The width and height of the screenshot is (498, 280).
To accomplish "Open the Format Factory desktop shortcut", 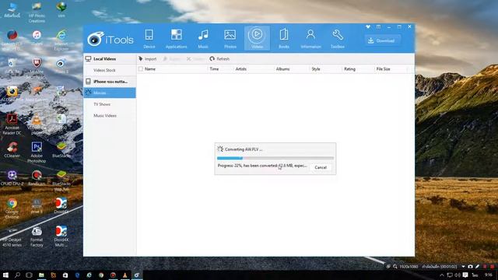I will tap(37, 236).
